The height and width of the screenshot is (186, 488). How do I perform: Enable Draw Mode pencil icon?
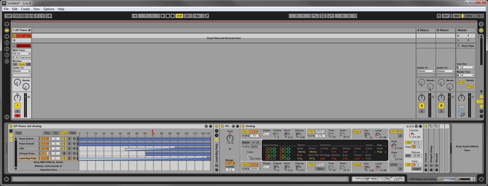207,16
